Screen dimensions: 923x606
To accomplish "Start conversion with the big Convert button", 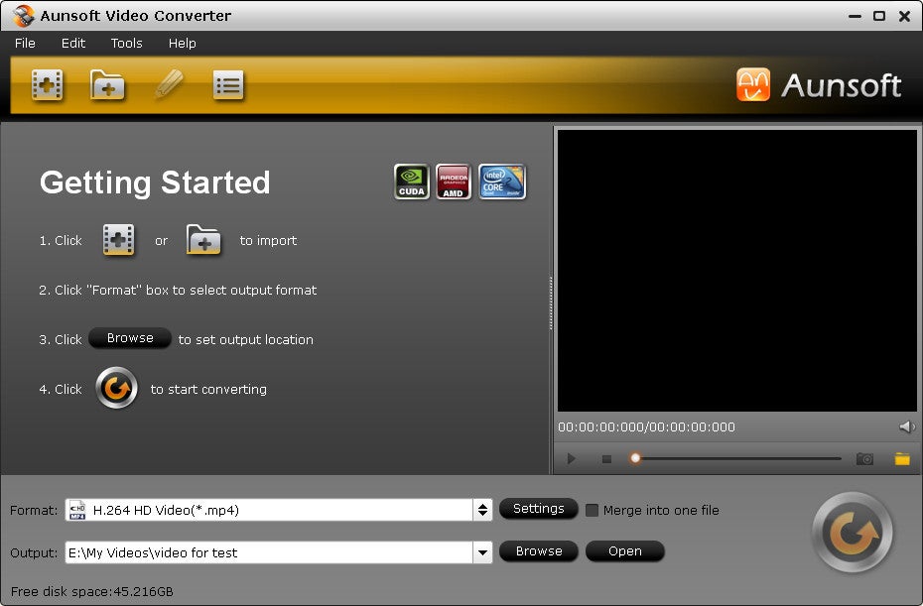I will [852, 533].
